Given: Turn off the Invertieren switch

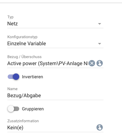Looking at the screenshot, I should tap(13, 77).
